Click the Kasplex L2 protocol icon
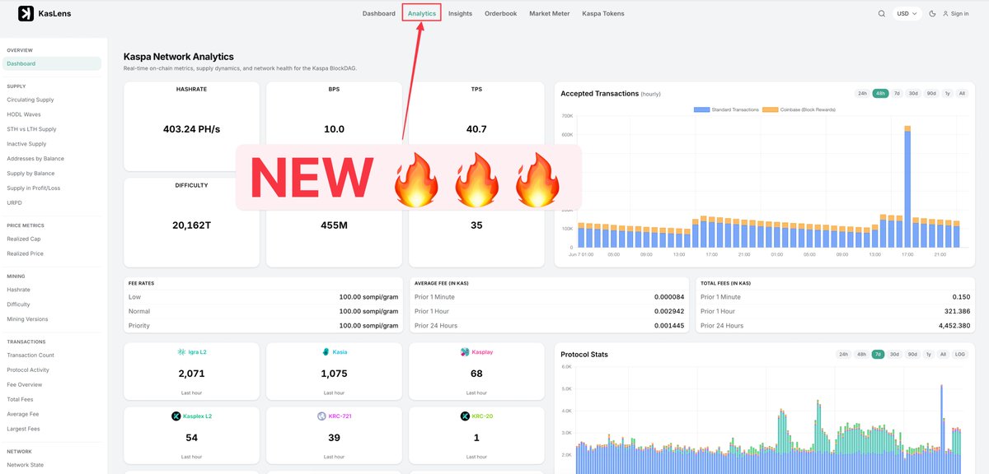The height and width of the screenshot is (474, 989). (176, 416)
